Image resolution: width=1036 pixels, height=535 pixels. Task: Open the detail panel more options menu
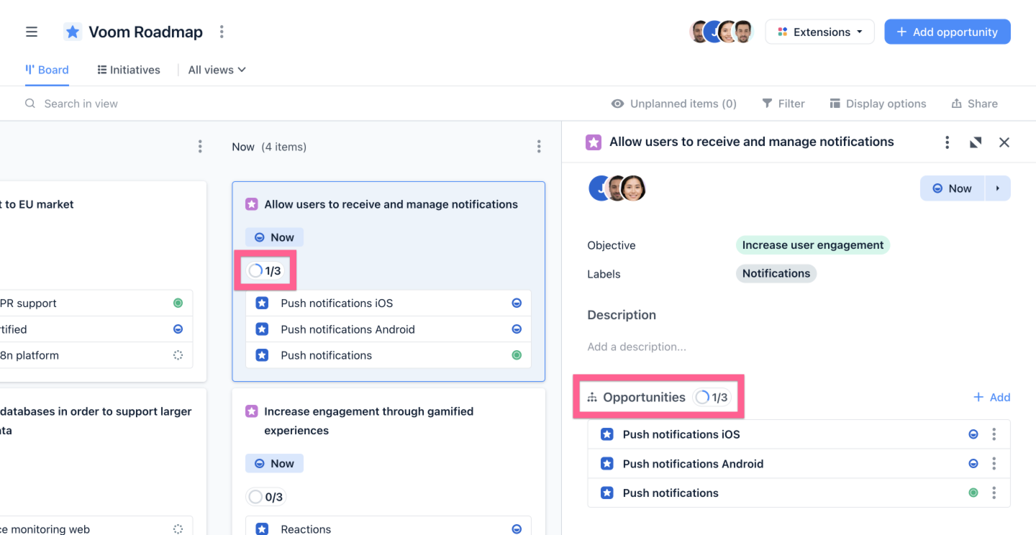tap(947, 142)
